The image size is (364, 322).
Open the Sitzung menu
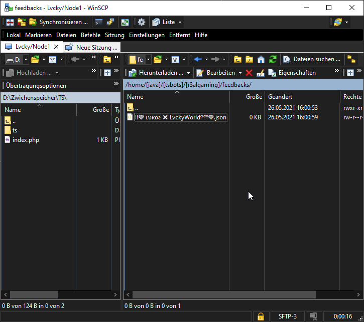114,35
